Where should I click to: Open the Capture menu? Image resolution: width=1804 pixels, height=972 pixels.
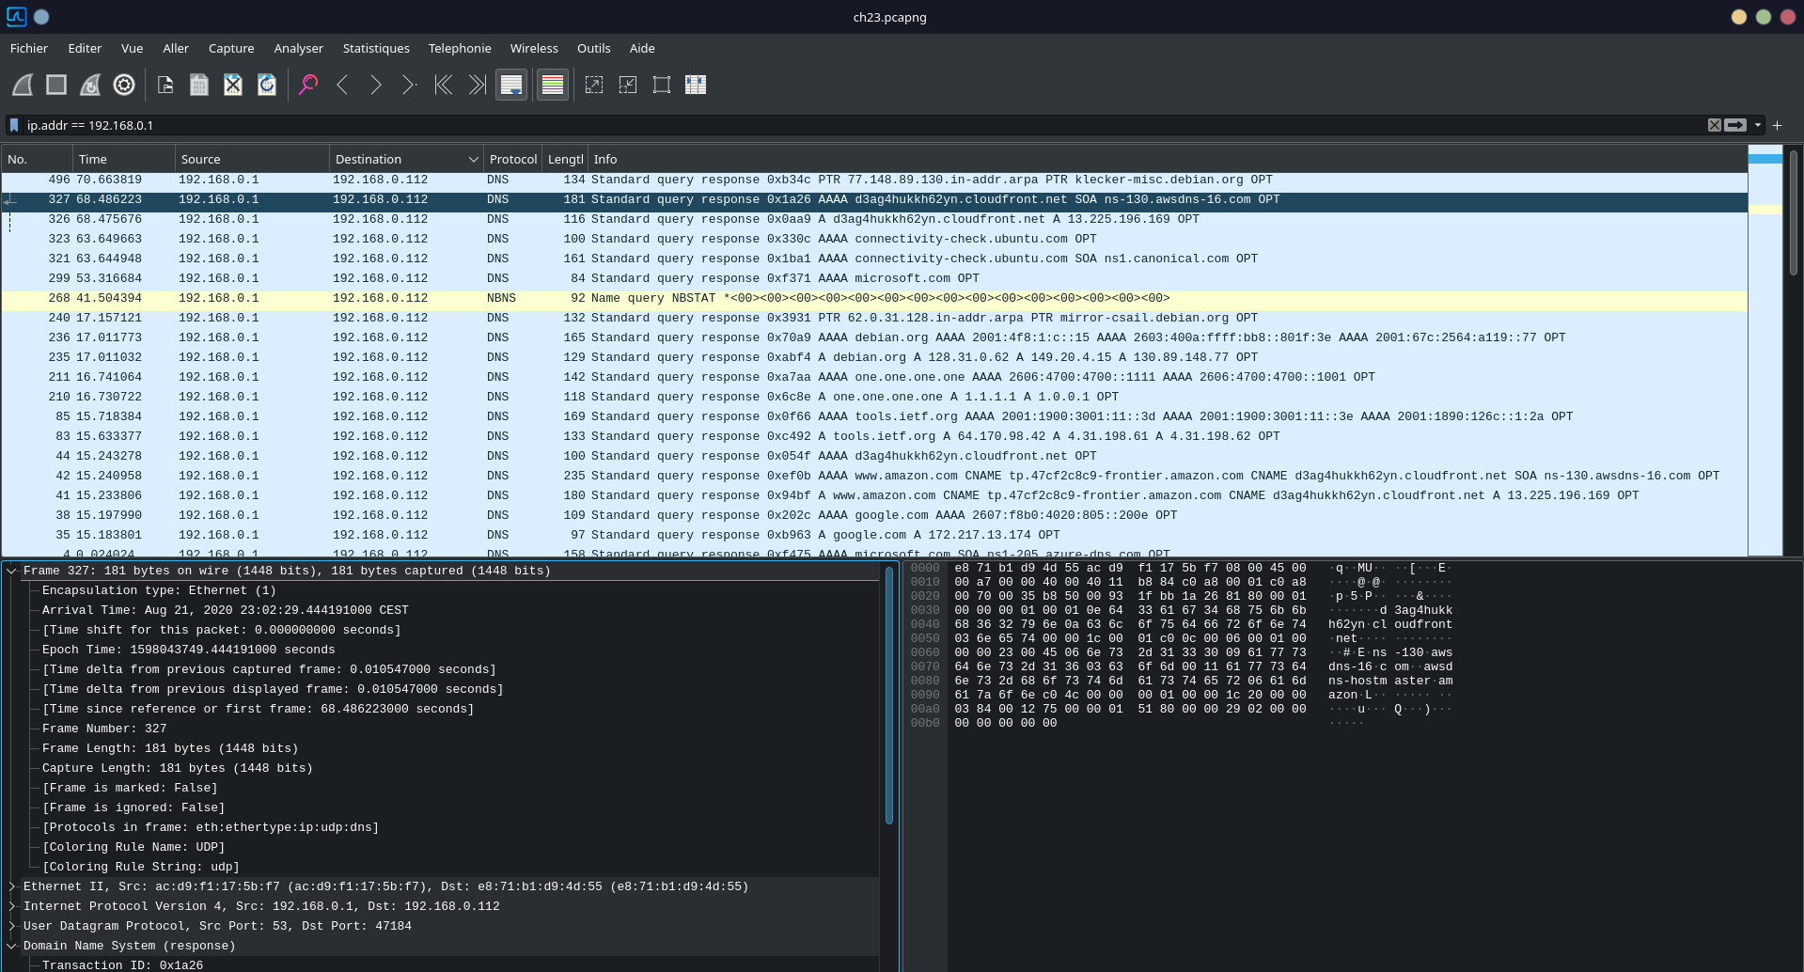231,48
